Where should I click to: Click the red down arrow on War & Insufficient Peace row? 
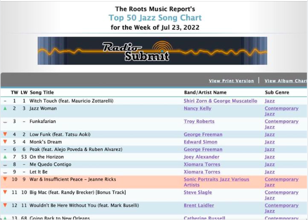[5, 179]
